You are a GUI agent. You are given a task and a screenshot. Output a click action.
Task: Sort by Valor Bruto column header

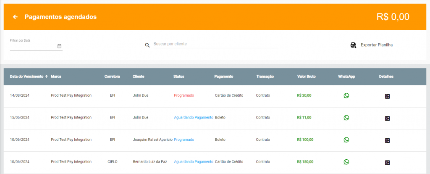[306, 76]
